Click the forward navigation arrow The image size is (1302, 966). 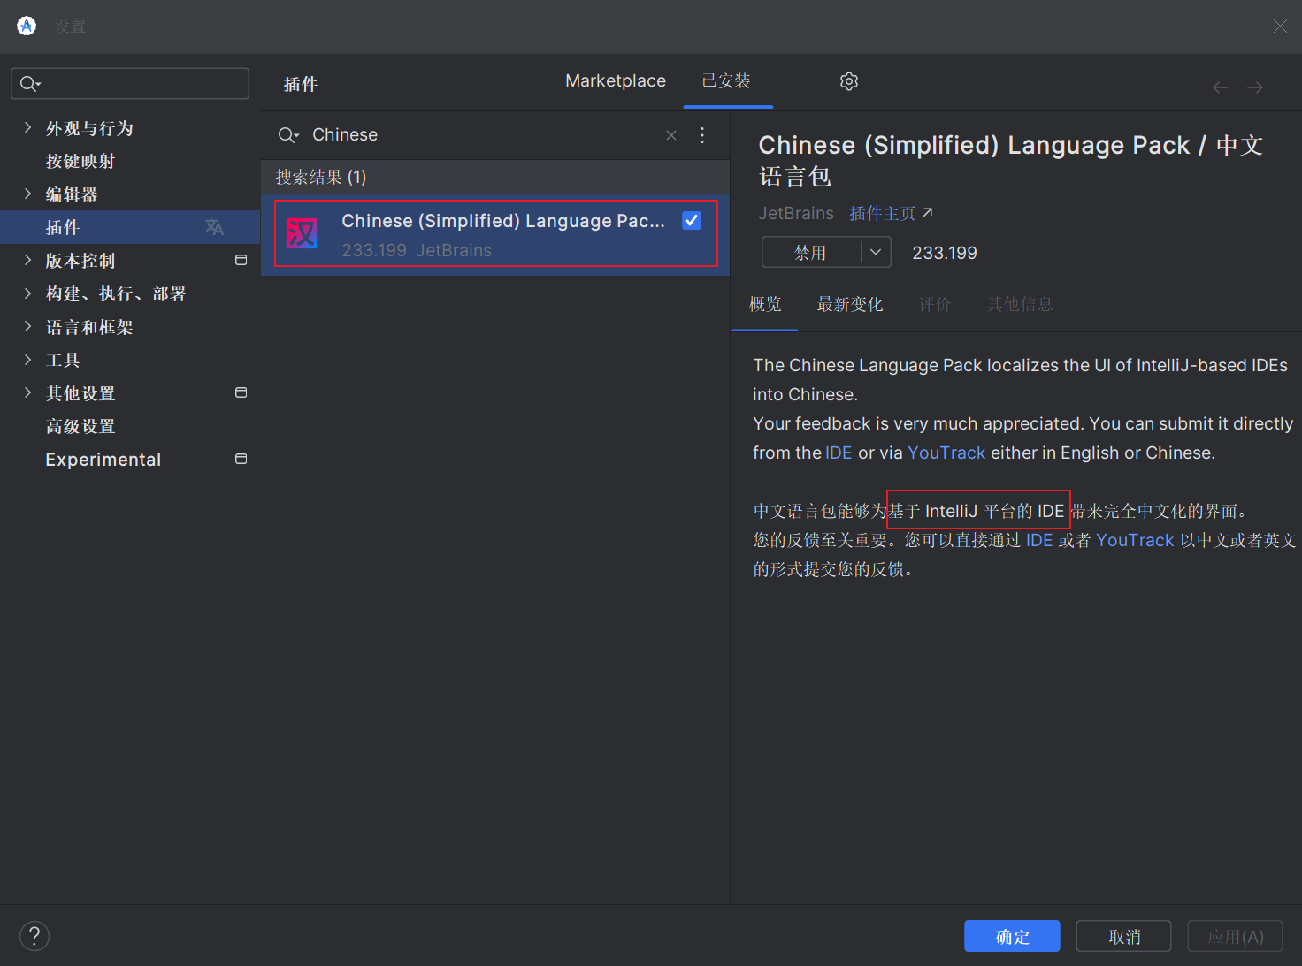click(x=1255, y=87)
